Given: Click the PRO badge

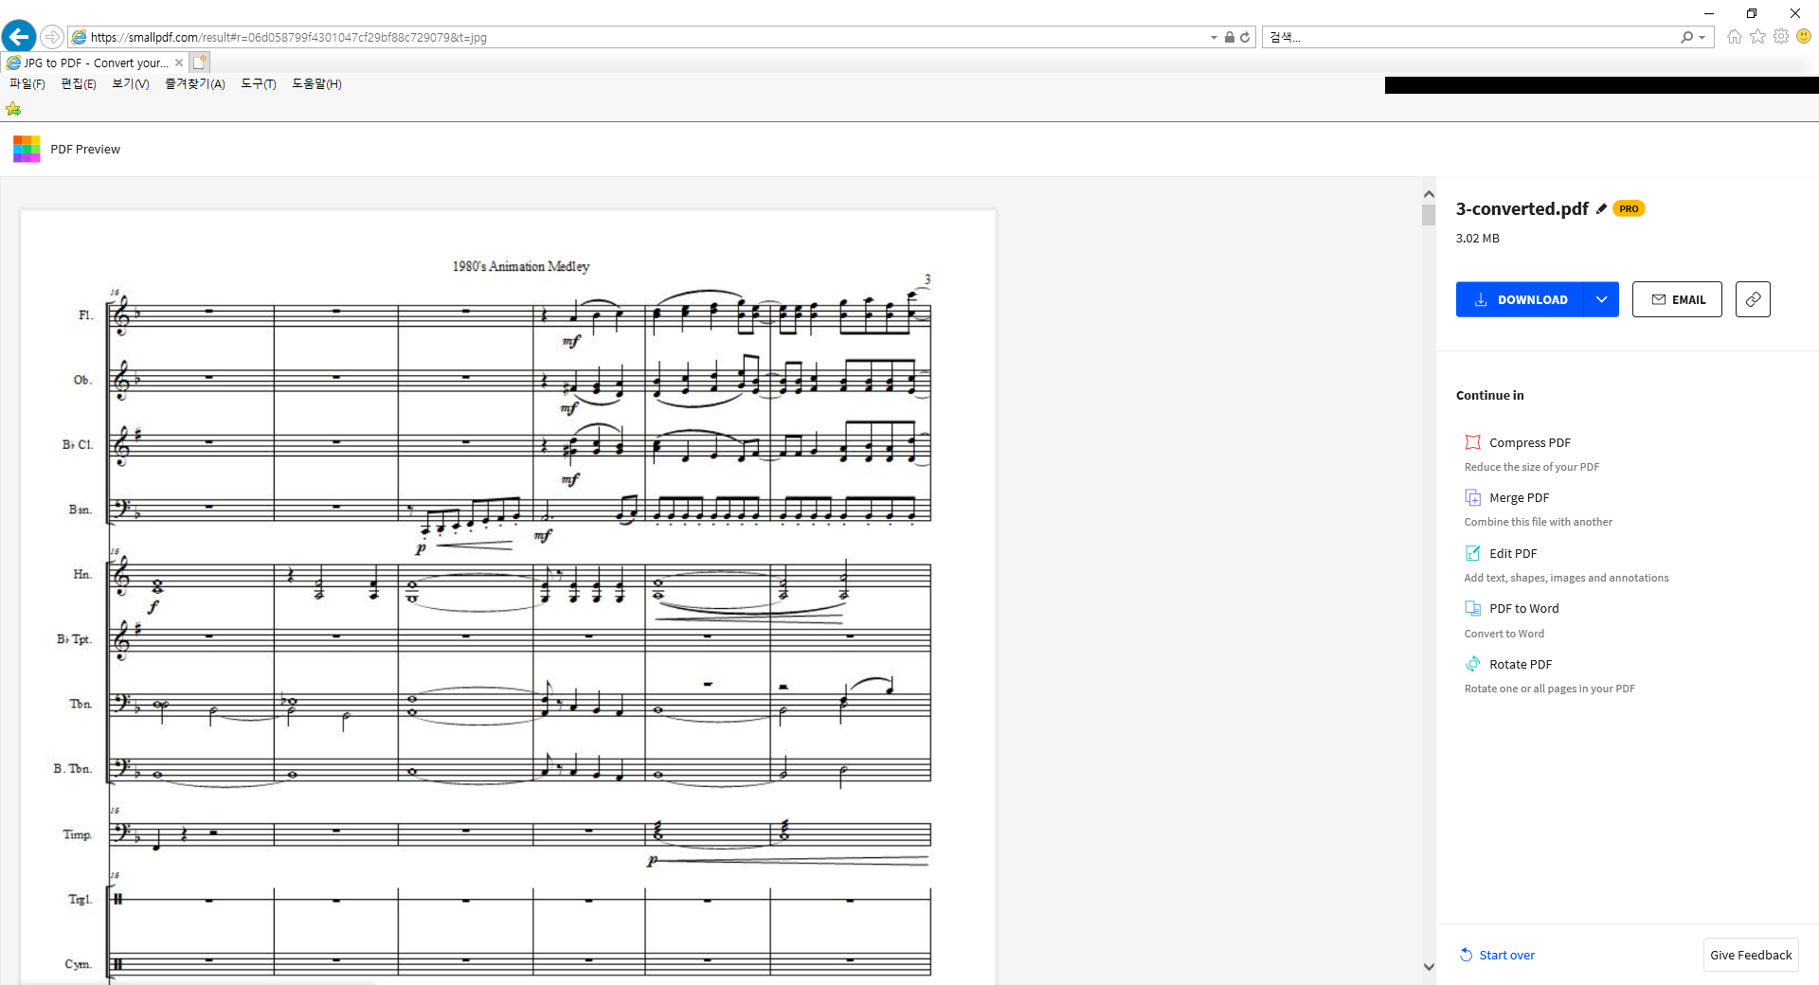Looking at the screenshot, I should point(1629,208).
